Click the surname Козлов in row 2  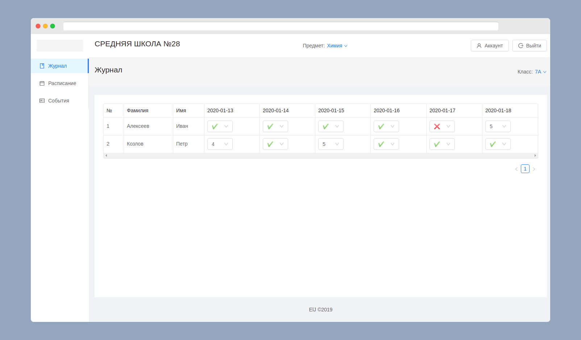pyautogui.click(x=135, y=144)
